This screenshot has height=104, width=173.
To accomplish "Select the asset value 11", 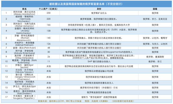I will click(49, 61).
